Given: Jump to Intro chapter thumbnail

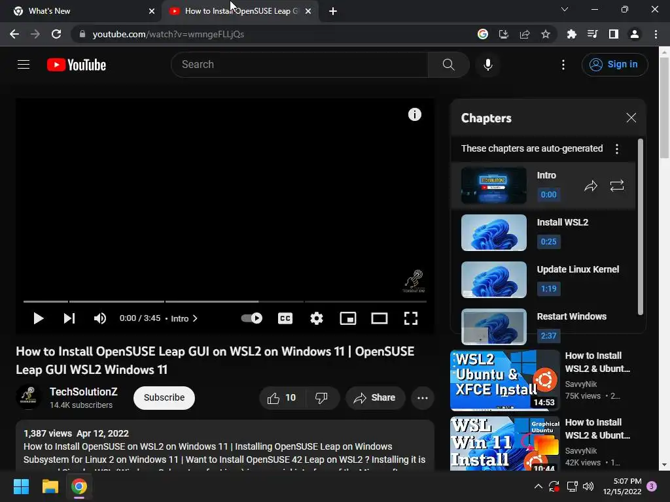Looking at the screenshot, I should (x=493, y=186).
